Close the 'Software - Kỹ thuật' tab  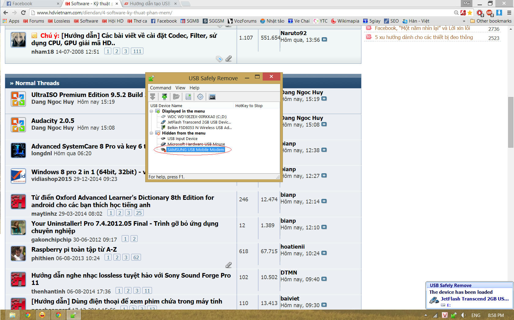(x=117, y=4)
